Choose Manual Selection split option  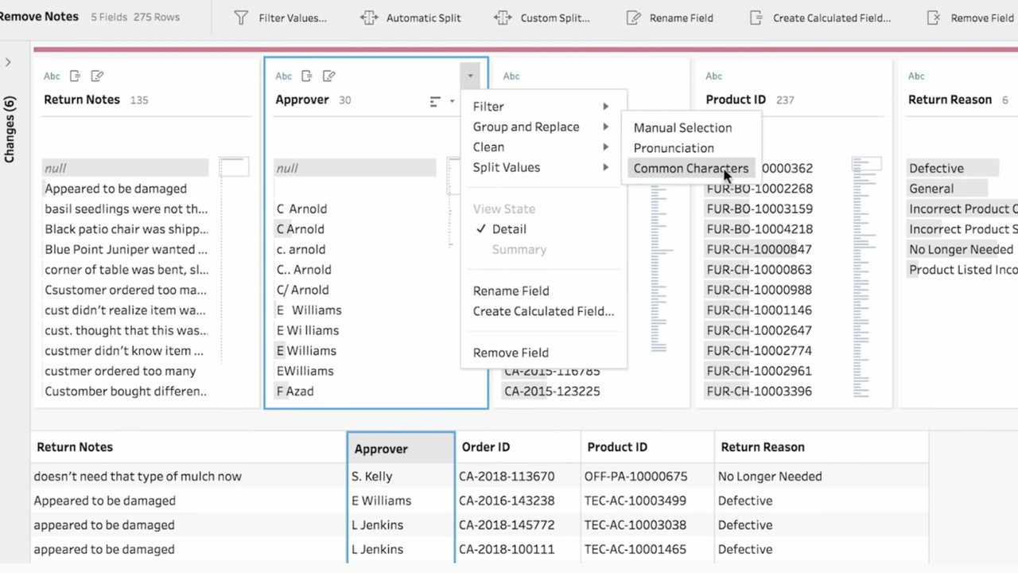(x=682, y=127)
